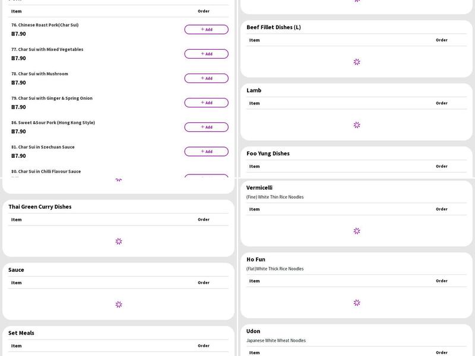Click Order column header in Lamb section
Screen dimensions: 475x356
click(x=441, y=103)
